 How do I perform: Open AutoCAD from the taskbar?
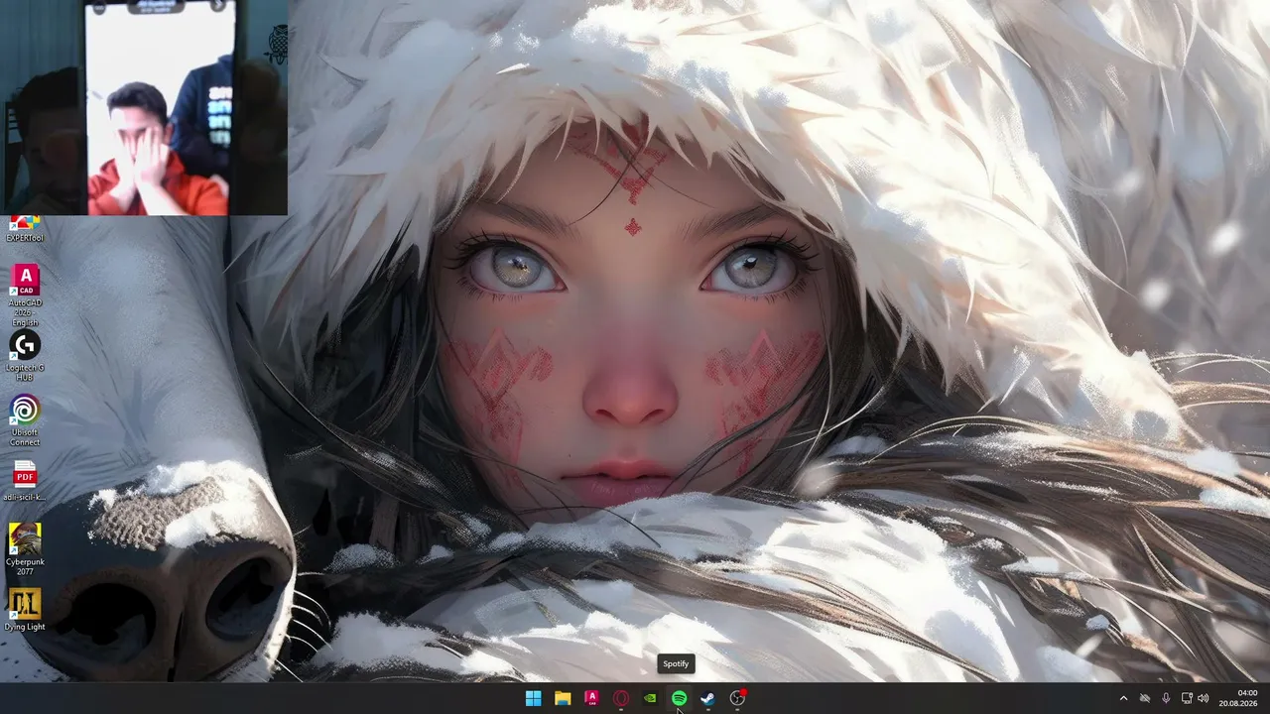point(591,698)
